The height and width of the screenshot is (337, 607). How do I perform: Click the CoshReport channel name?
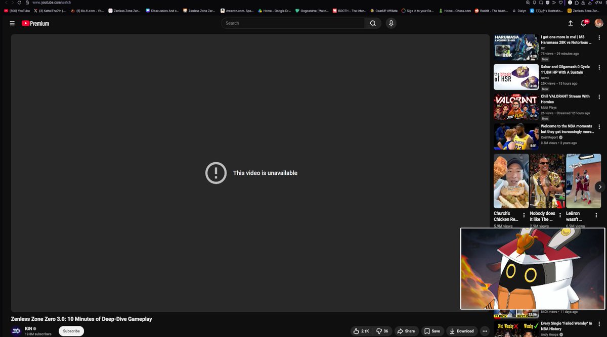[x=549, y=137]
